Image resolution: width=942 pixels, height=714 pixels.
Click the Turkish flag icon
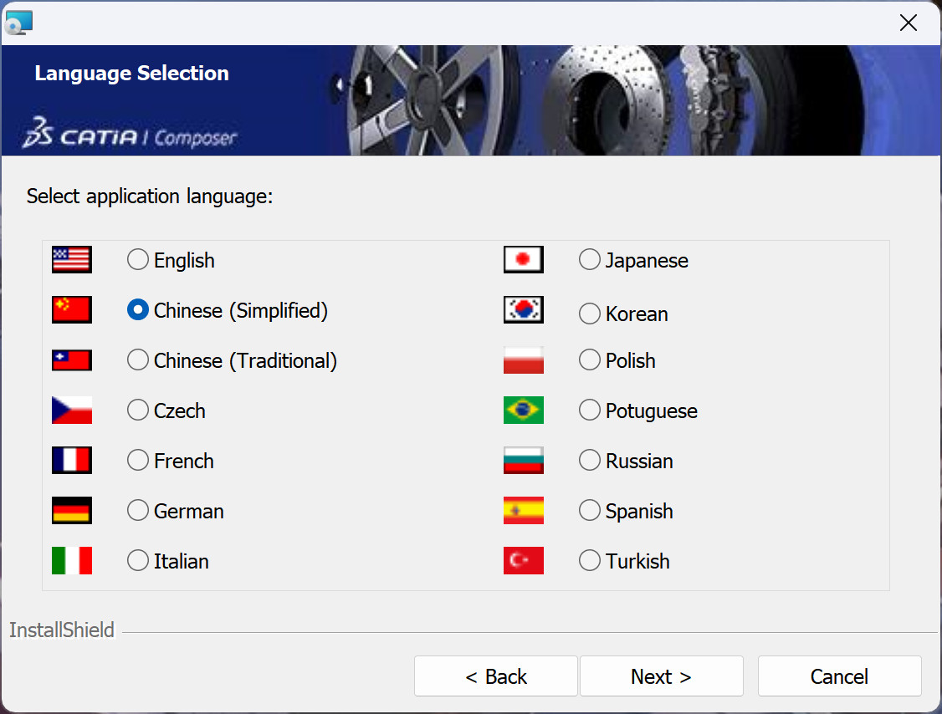(x=523, y=561)
